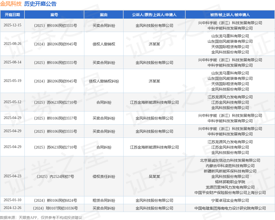The height and width of the screenshot is (220, 275).
Task: Click defendant 北京景诚东信动力科技发展有限公司
Action: pyautogui.click(x=230, y=160)
